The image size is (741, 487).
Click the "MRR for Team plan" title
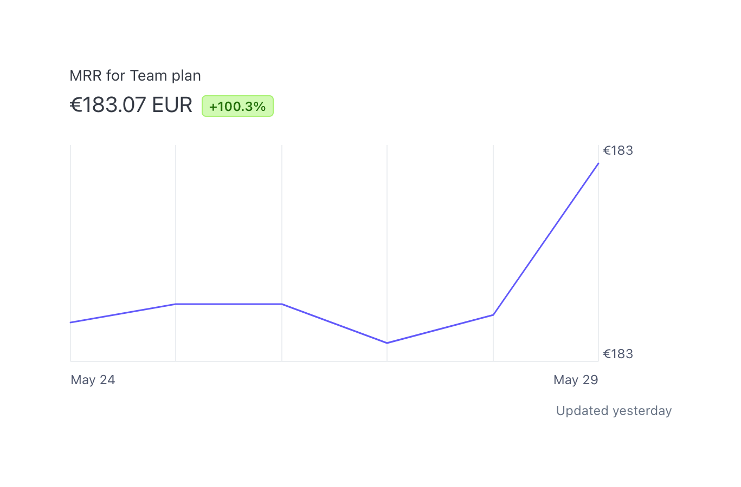coord(135,76)
